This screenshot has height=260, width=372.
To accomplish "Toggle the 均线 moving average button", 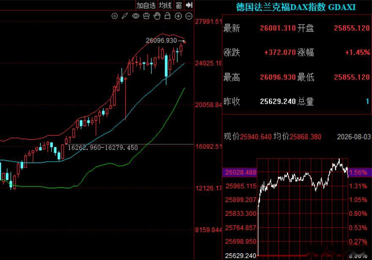I will (165, 5).
